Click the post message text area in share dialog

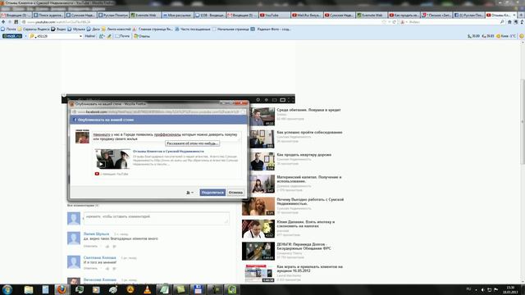(167, 137)
